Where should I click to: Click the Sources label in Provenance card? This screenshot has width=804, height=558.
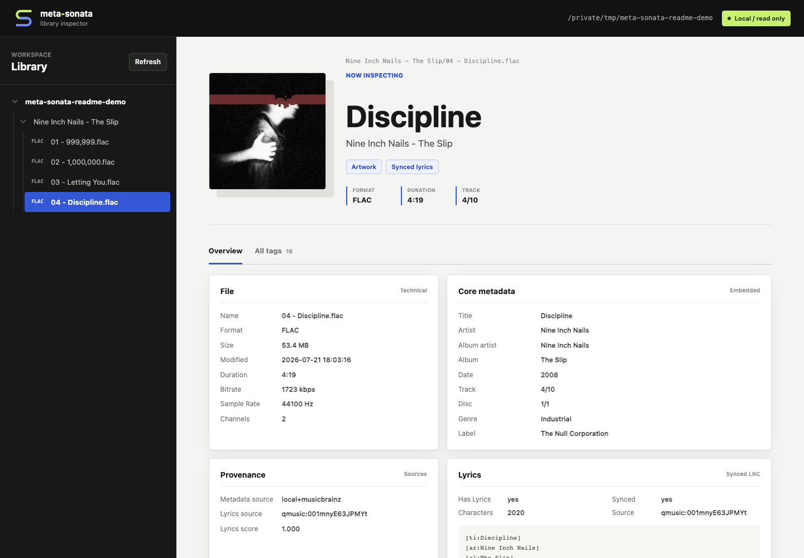click(415, 474)
